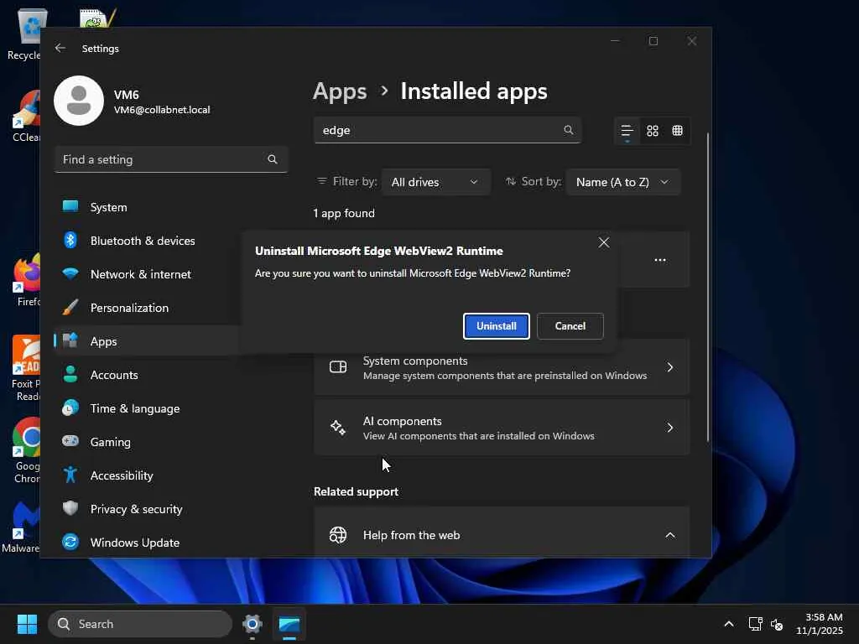Open System components page
The height and width of the screenshot is (644, 859).
(x=502, y=367)
